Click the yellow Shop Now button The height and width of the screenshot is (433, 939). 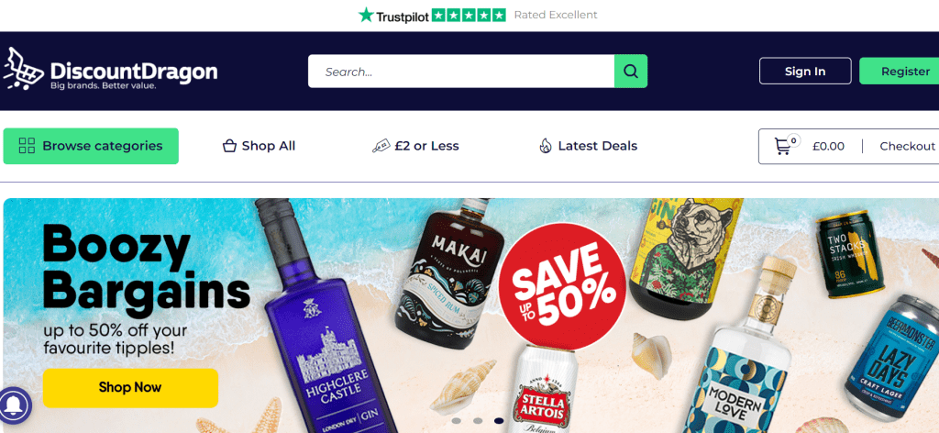130,387
